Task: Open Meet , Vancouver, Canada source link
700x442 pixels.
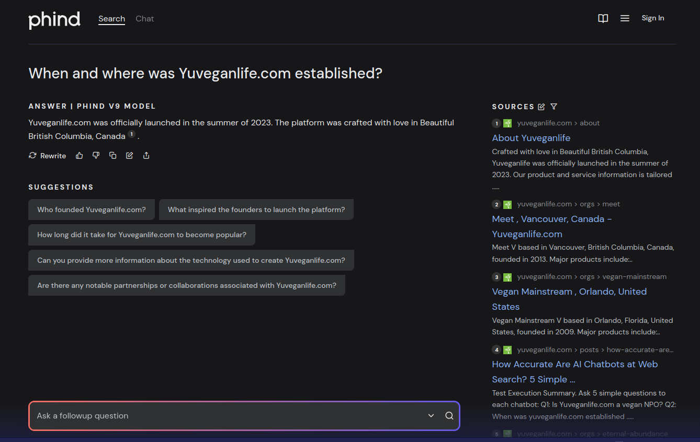Action: tap(552, 226)
